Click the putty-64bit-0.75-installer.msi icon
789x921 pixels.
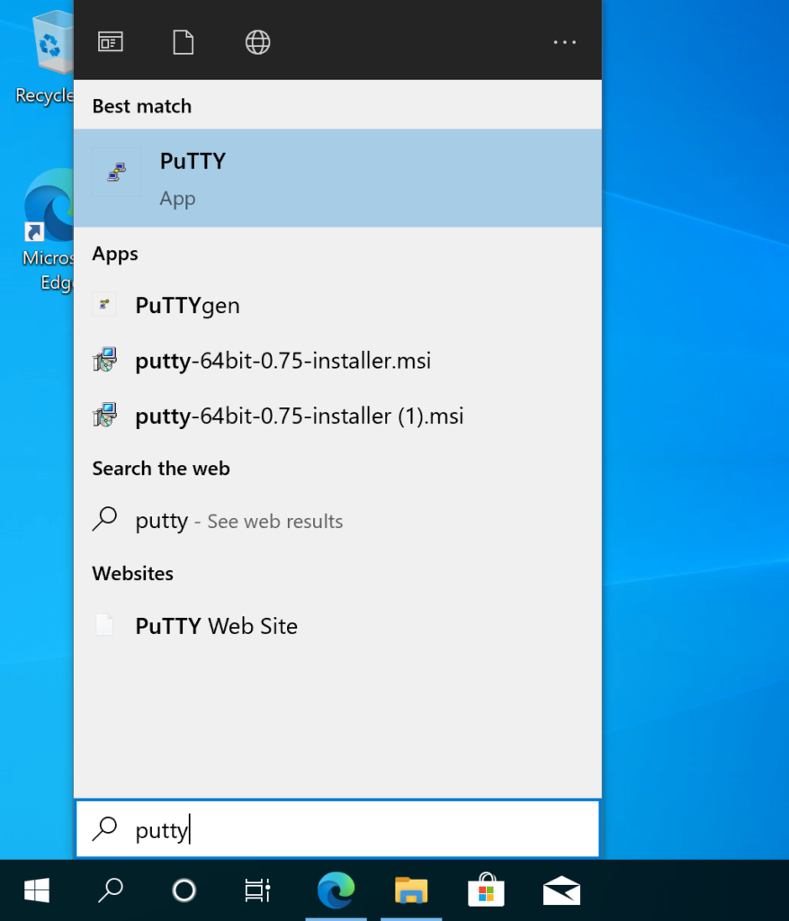(105, 360)
